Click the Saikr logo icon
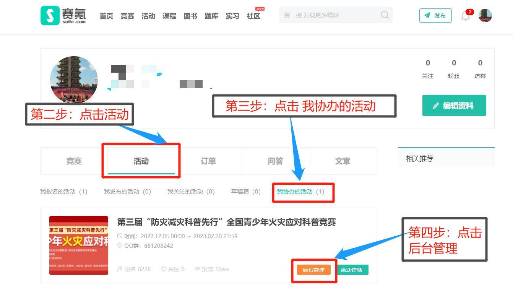The height and width of the screenshot is (304, 513). point(50,15)
